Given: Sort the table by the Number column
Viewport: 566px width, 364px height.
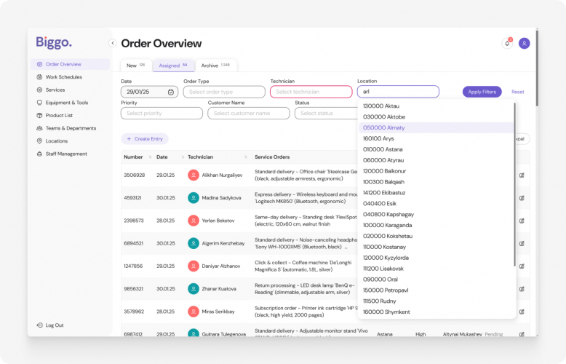Looking at the screenshot, I should pos(150,157).
